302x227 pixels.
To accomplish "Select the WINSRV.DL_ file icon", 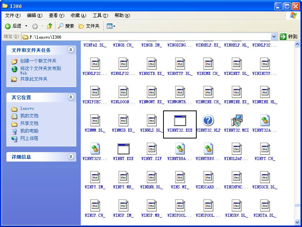I will pos(237,205).
